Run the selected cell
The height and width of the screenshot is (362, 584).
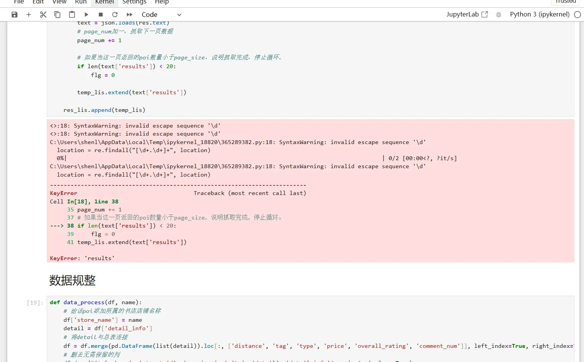pos(86,15)
